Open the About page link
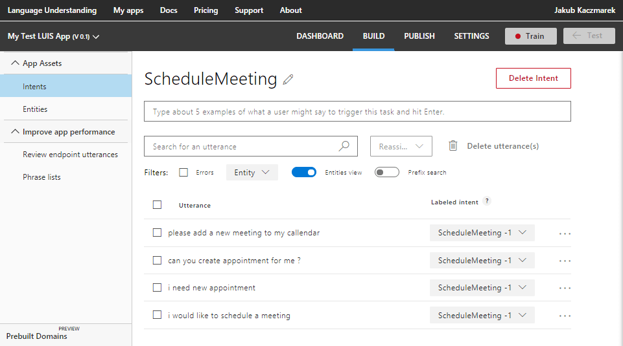The width and height of the screenshot is (623, 346). point(291,10)
